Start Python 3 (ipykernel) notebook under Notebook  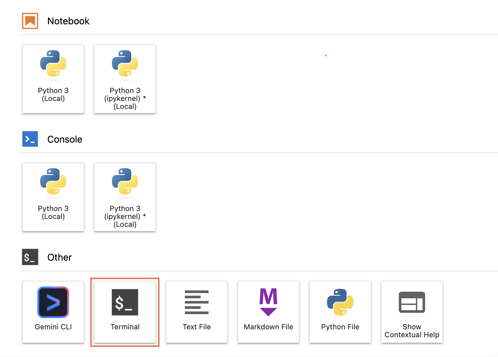[125, 79]
